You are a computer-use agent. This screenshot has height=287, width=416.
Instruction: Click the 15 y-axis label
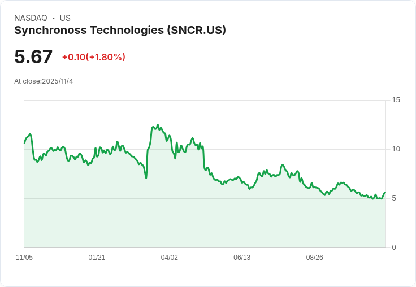396,100
